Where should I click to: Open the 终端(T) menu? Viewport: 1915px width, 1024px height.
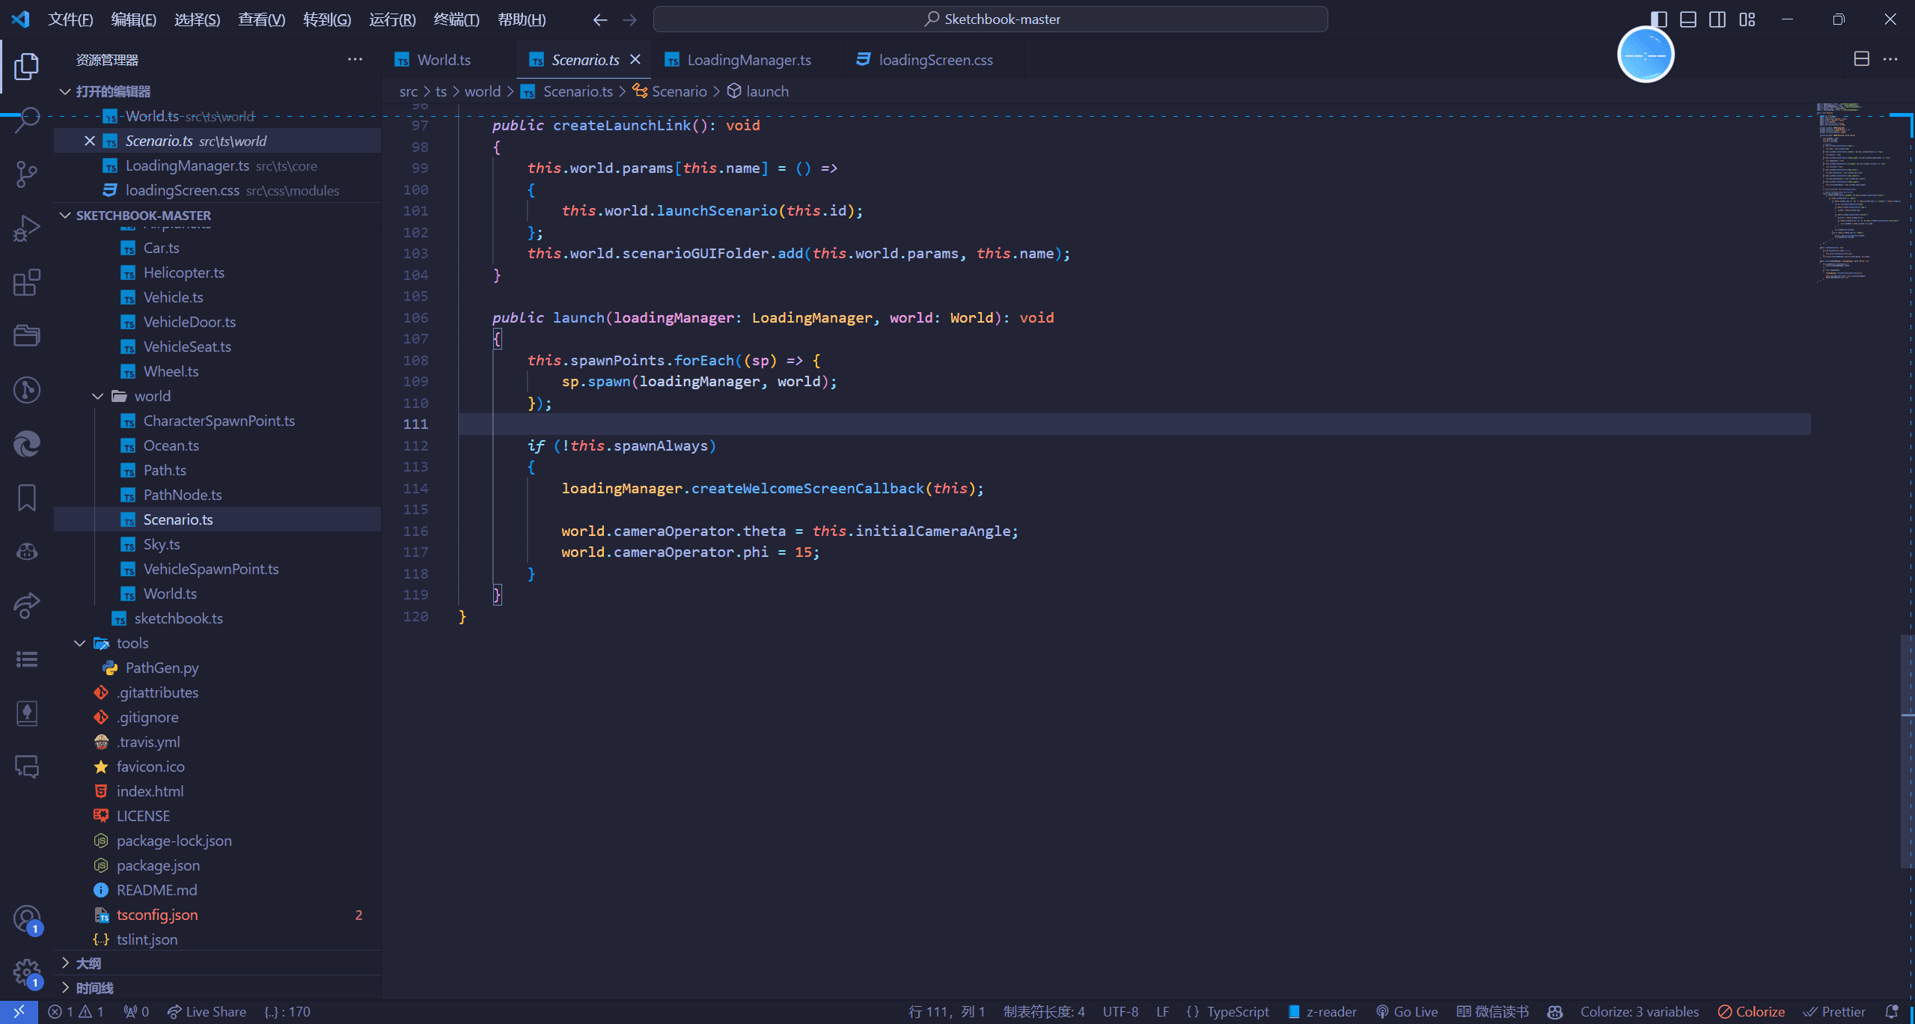coord(456,19)
